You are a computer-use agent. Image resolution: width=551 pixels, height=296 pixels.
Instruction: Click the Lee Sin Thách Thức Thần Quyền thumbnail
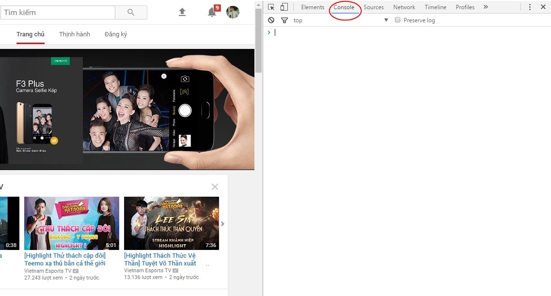point(172,223)
